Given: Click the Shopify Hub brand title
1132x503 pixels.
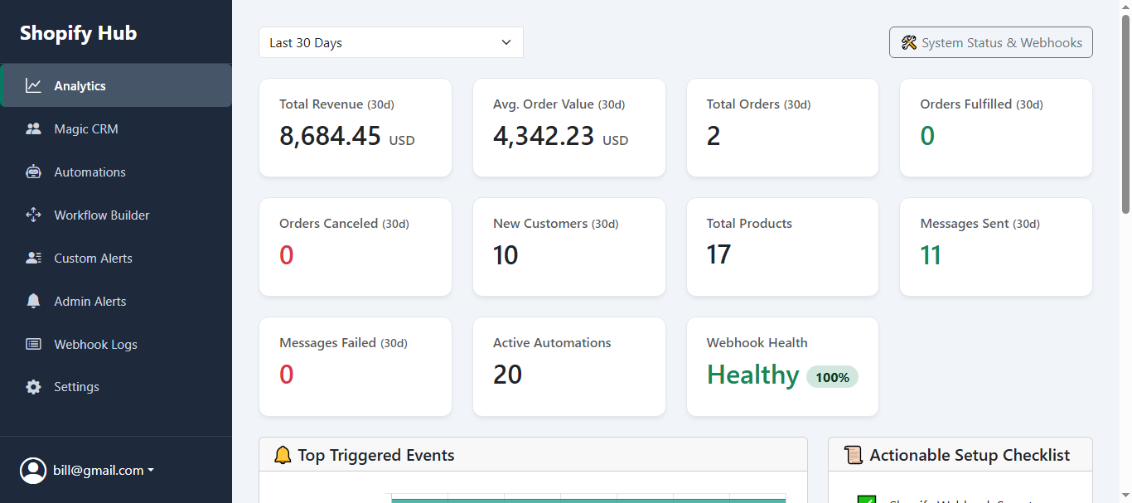Looking at the screenshot, I should pyautogui.click(x=79, y=33).
